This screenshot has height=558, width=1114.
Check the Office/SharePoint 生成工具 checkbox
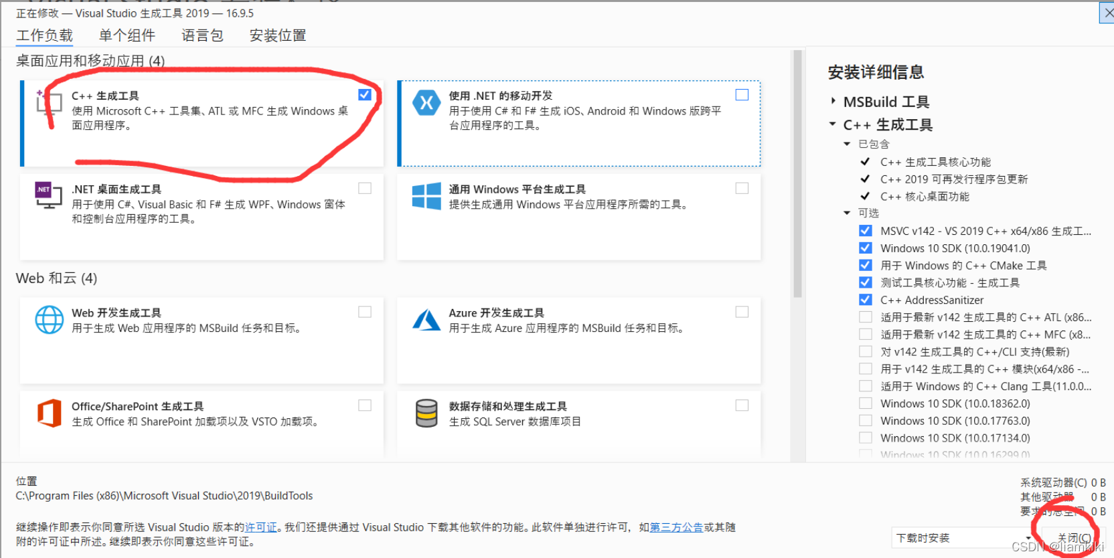click(365, 405)
